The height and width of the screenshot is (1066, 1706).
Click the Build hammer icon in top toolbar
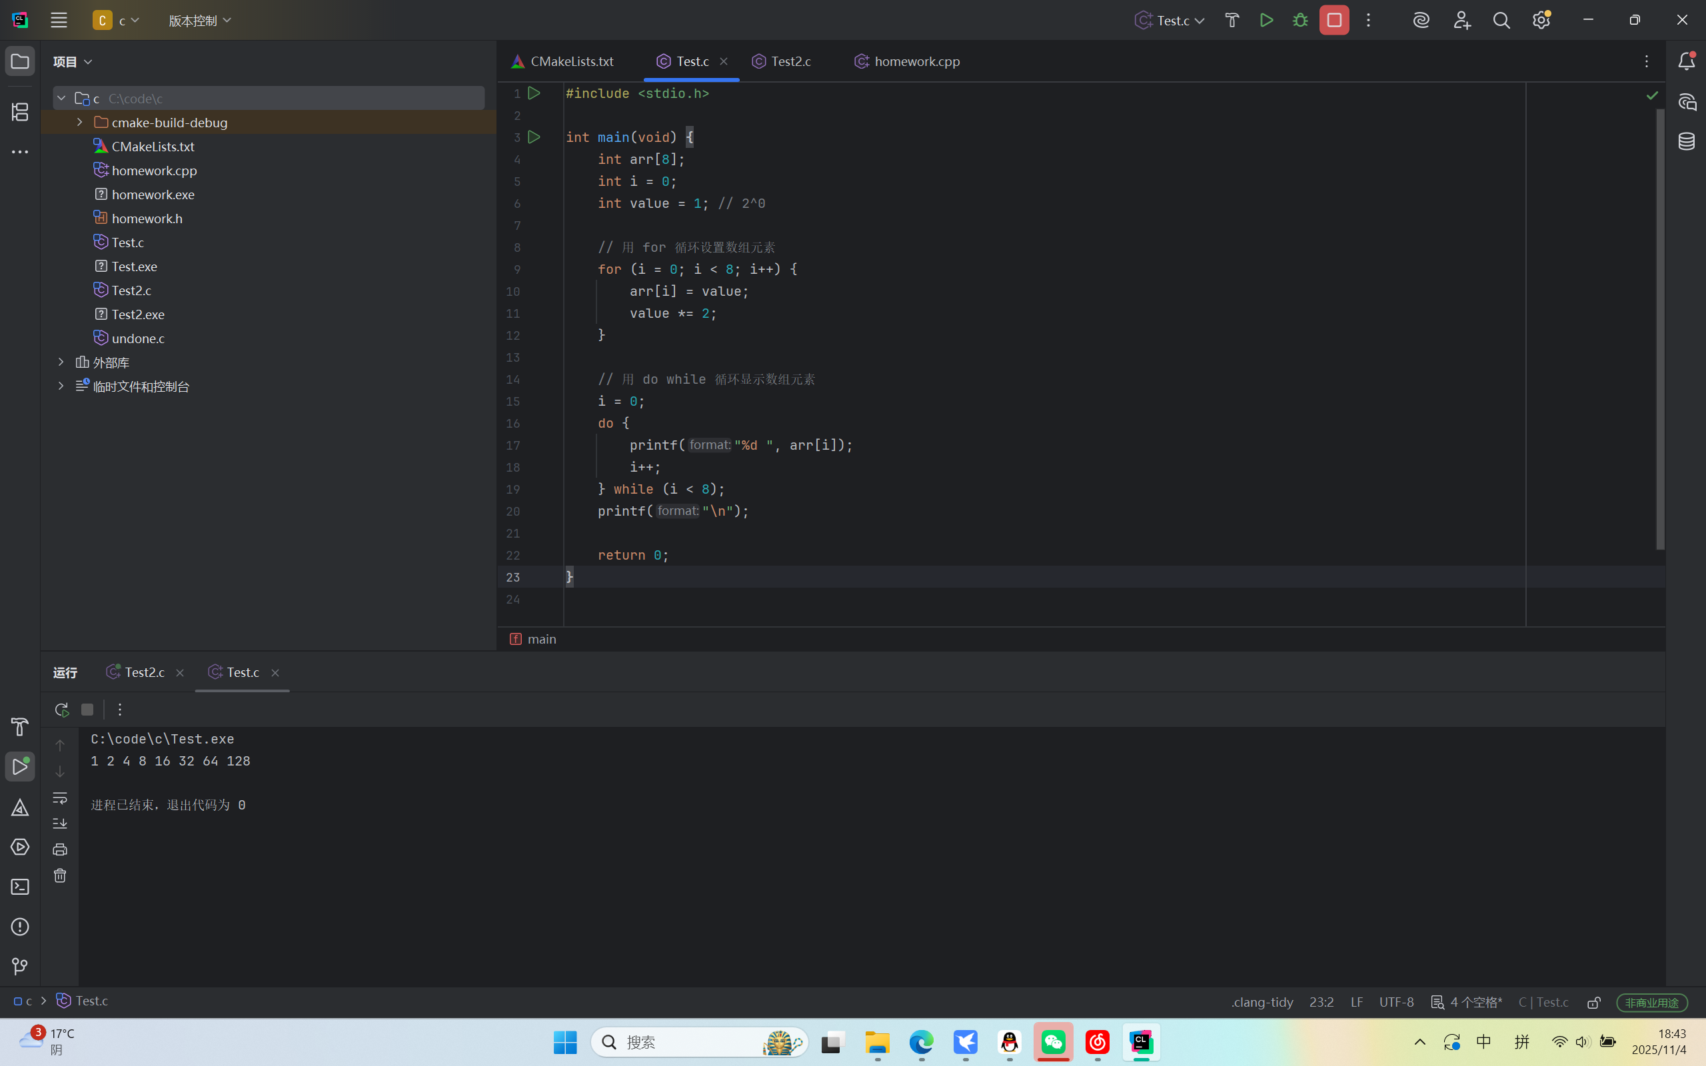click(1232, 21)
